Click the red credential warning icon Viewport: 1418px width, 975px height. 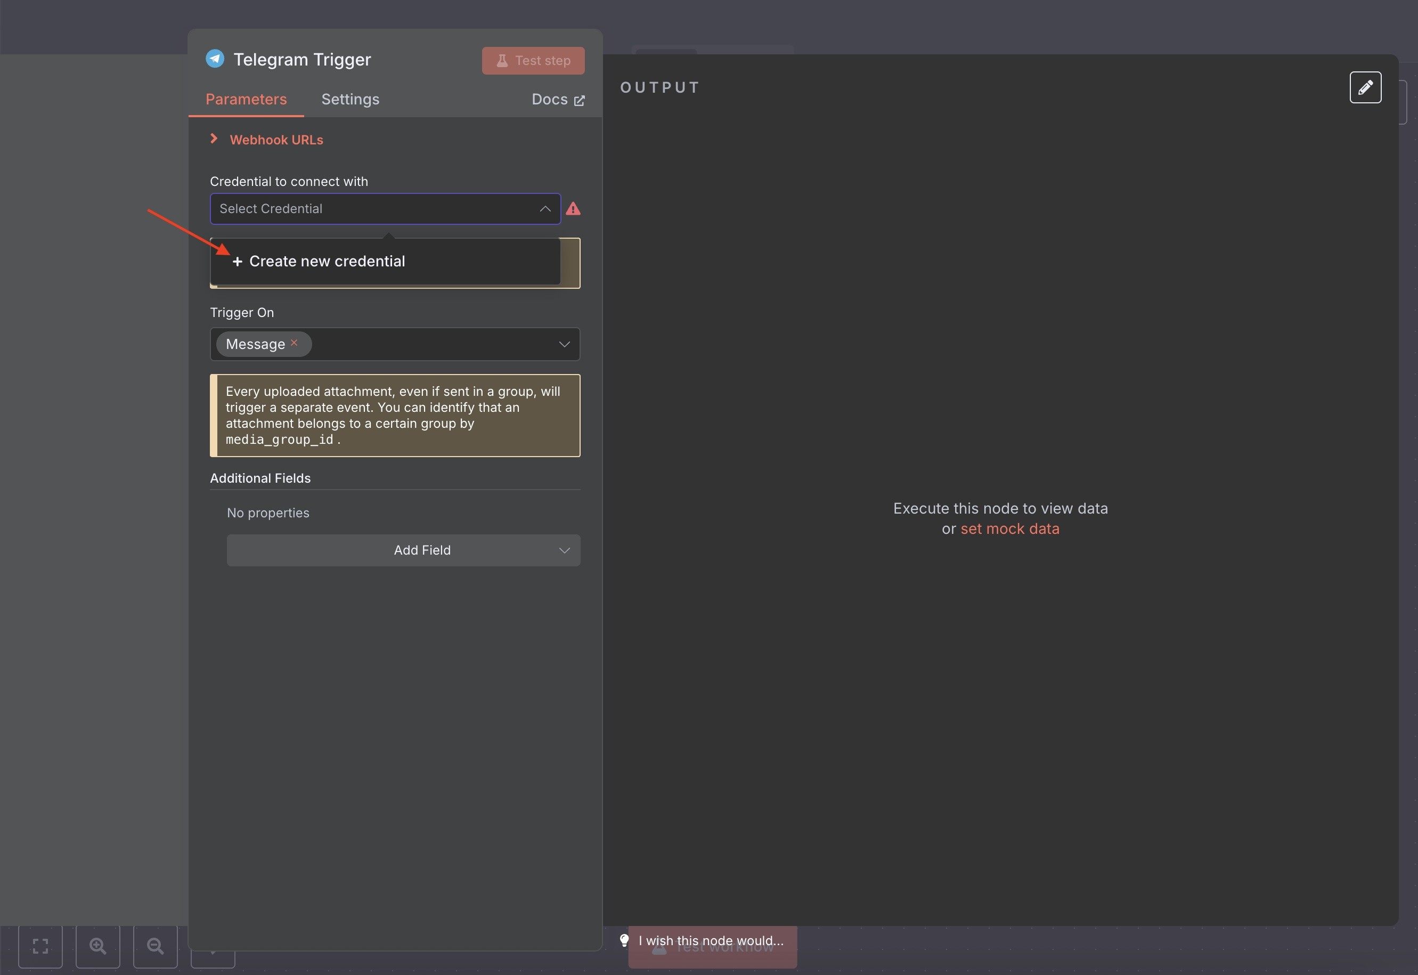(573, 209)
